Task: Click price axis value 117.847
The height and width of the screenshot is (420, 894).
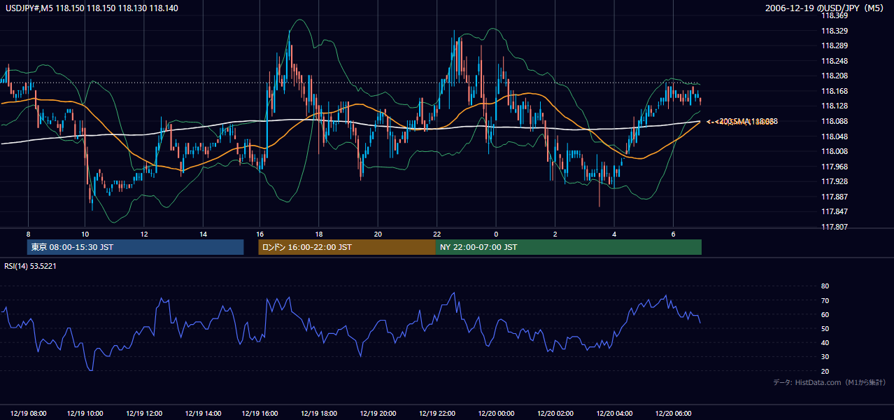Action: 835,211
